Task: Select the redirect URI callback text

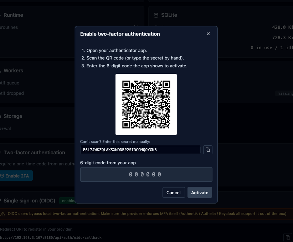Action: [51, 237]
